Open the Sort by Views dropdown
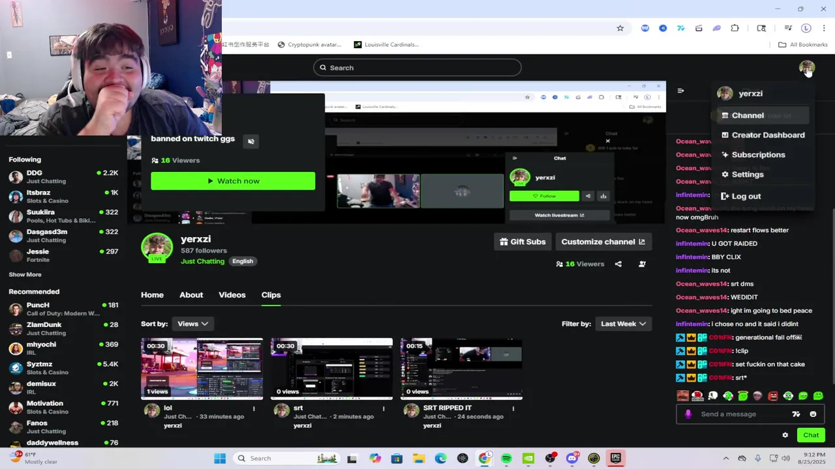This screenshot has height=469, width=835. tap(192, 324)
